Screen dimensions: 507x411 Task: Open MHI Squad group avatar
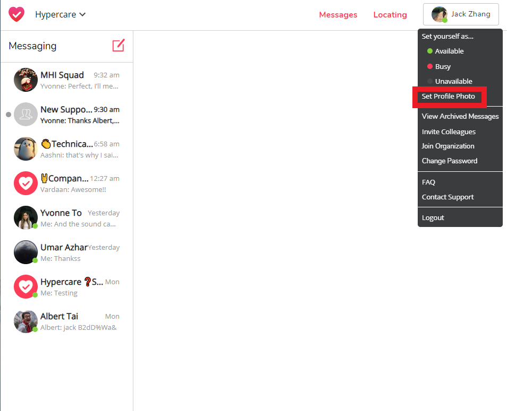(x=26, y=80)
